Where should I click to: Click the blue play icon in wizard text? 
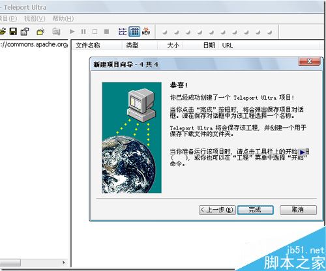coord(302,152)
